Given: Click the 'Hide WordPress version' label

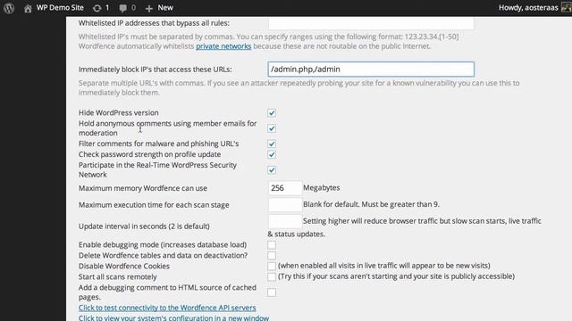Looking at the screenshot, I should click(119, 113).
